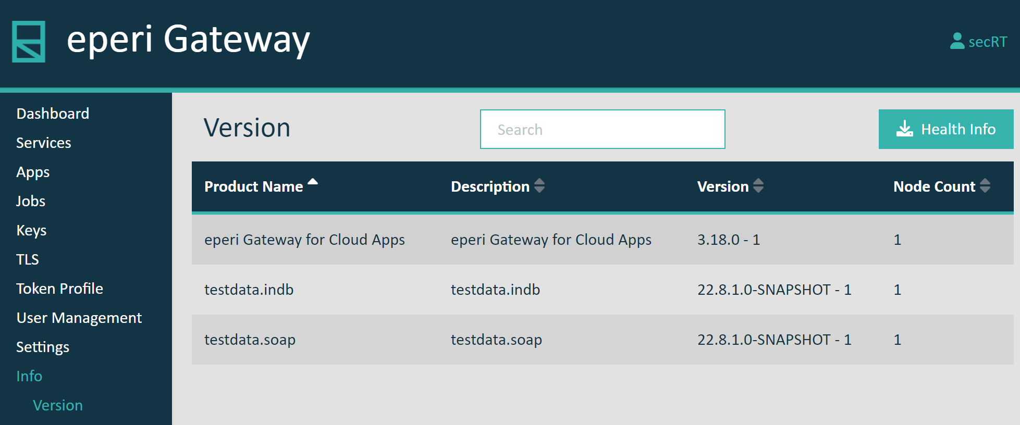The image size is (1020, 425).
Task: Open Dashboard from the sidebar
Action: click(x=53, y=114)
